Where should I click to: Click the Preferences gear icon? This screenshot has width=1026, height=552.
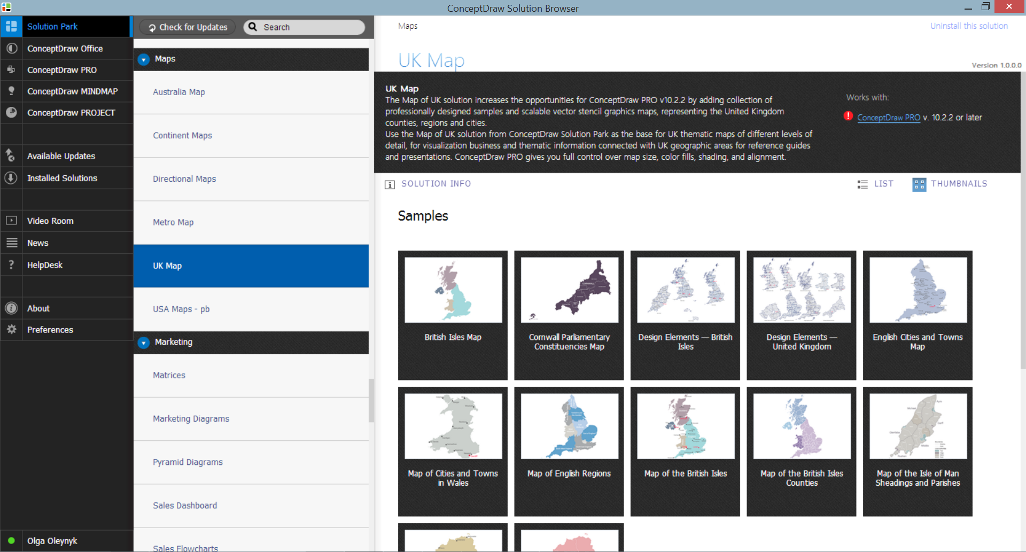pos(11,329)
